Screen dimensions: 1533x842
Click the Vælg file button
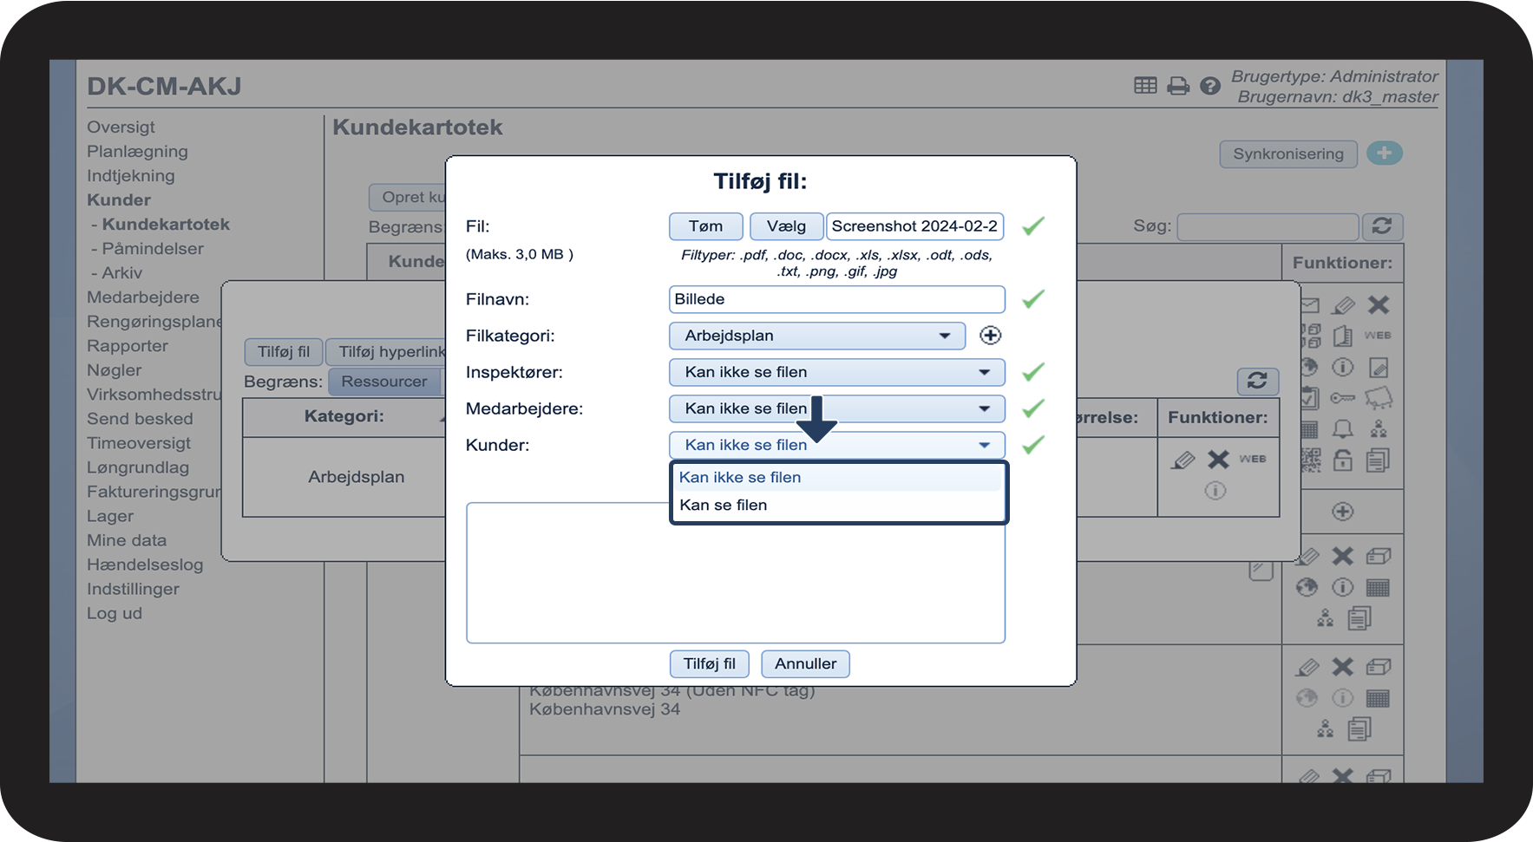tap(786, 226)
